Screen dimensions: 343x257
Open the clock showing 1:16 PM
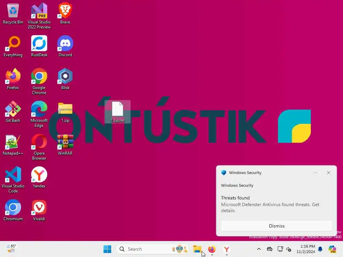pos(305,249)
